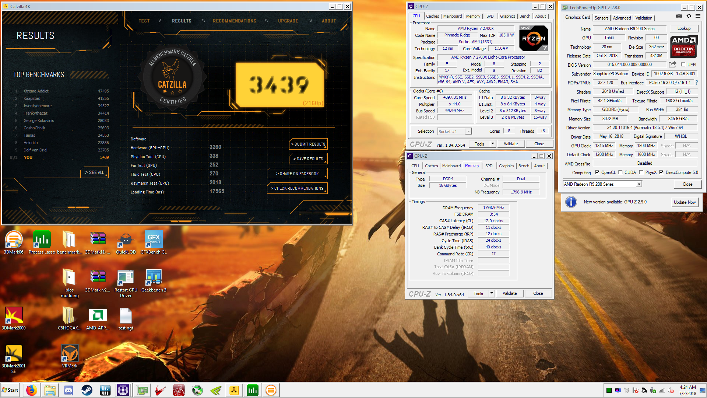Click the PCIe bus interface question mark

pos(697,83)
